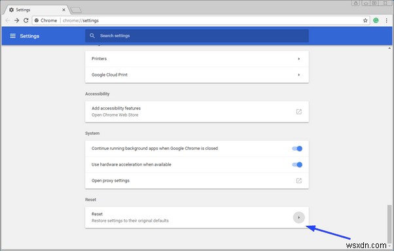Image resolution: width=394 pixels, height=252 pixels.
Task: Open proxy settings row
Action: 197,181
